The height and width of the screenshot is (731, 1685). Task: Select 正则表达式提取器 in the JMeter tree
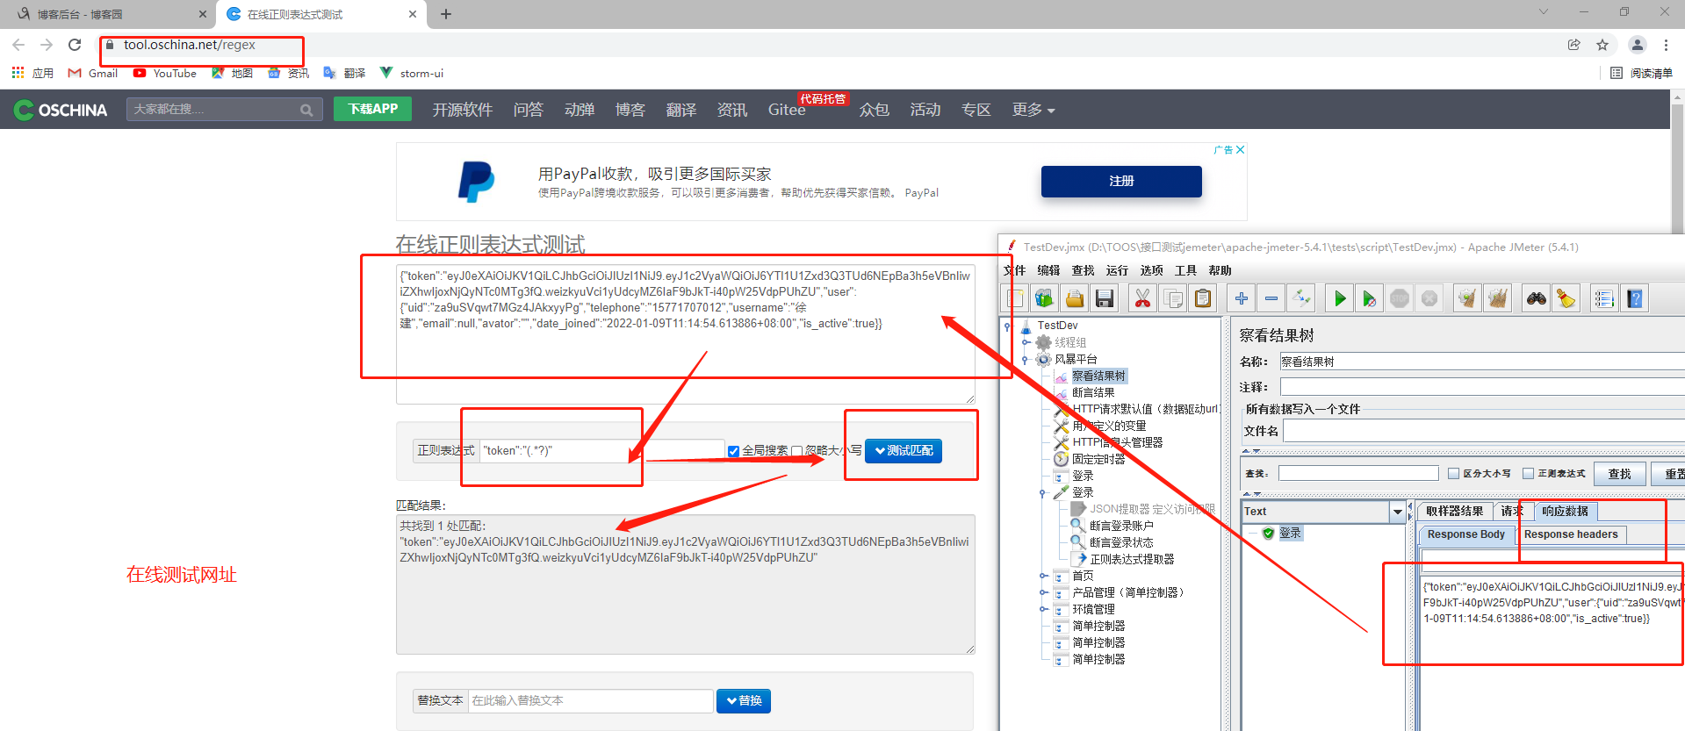click(x=1132, y=559)
